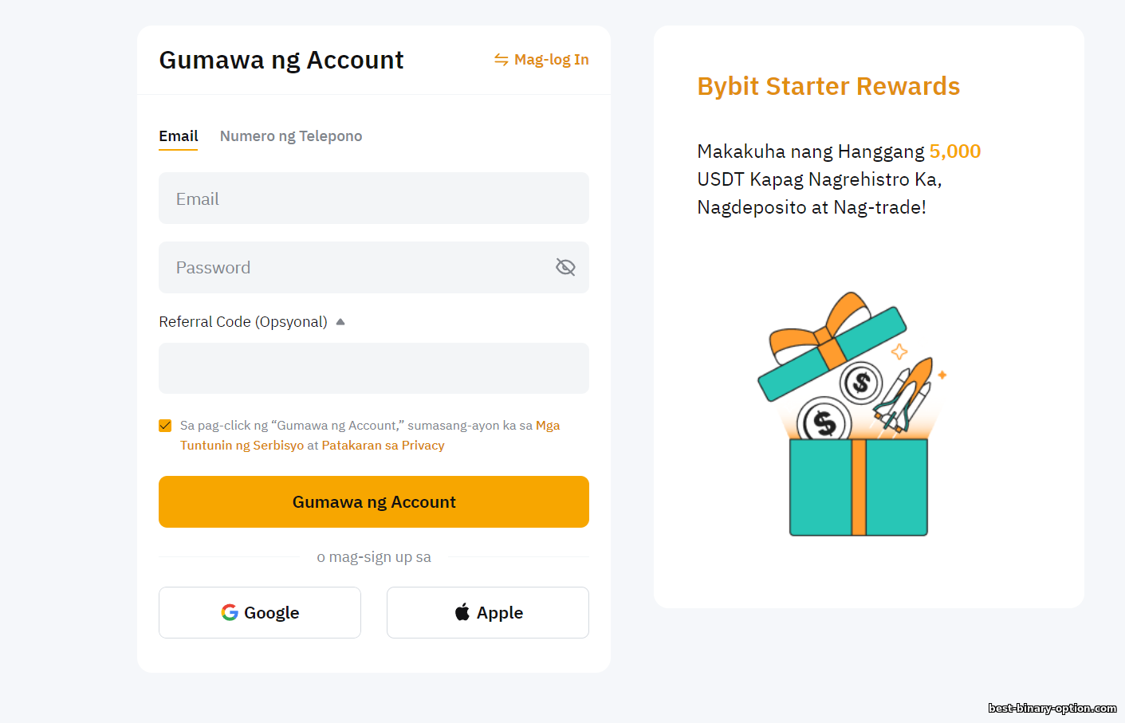Select the Email tab
Screen dimensions: 1125x723
click(178, 136)
